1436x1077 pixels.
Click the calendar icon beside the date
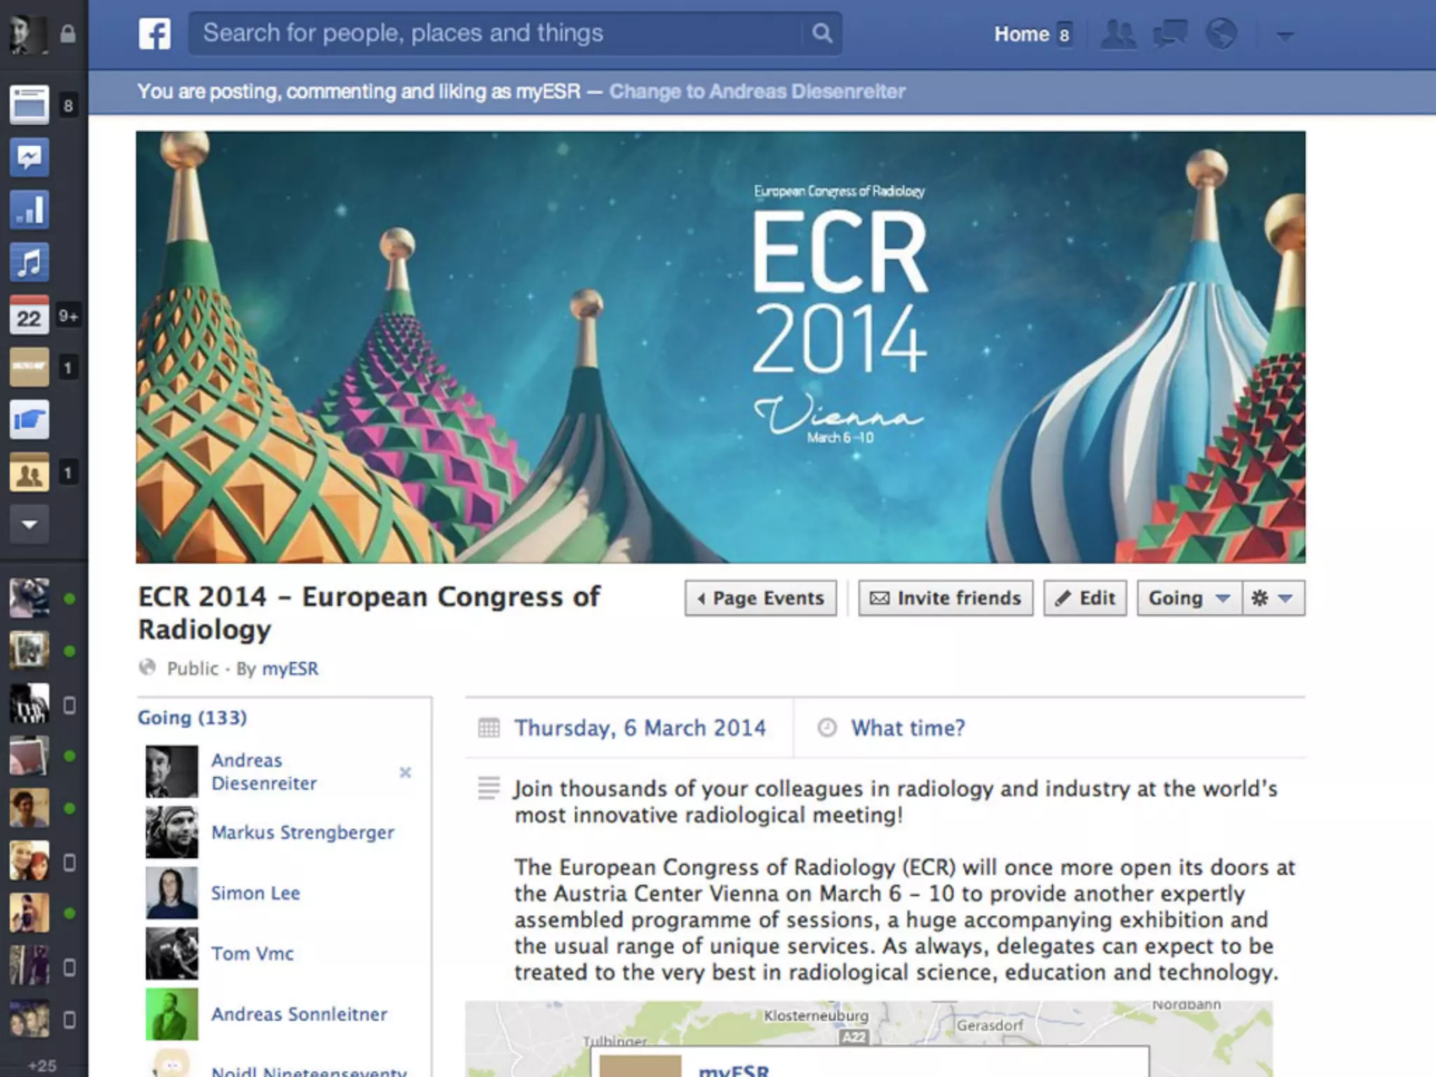click(489, 728)
